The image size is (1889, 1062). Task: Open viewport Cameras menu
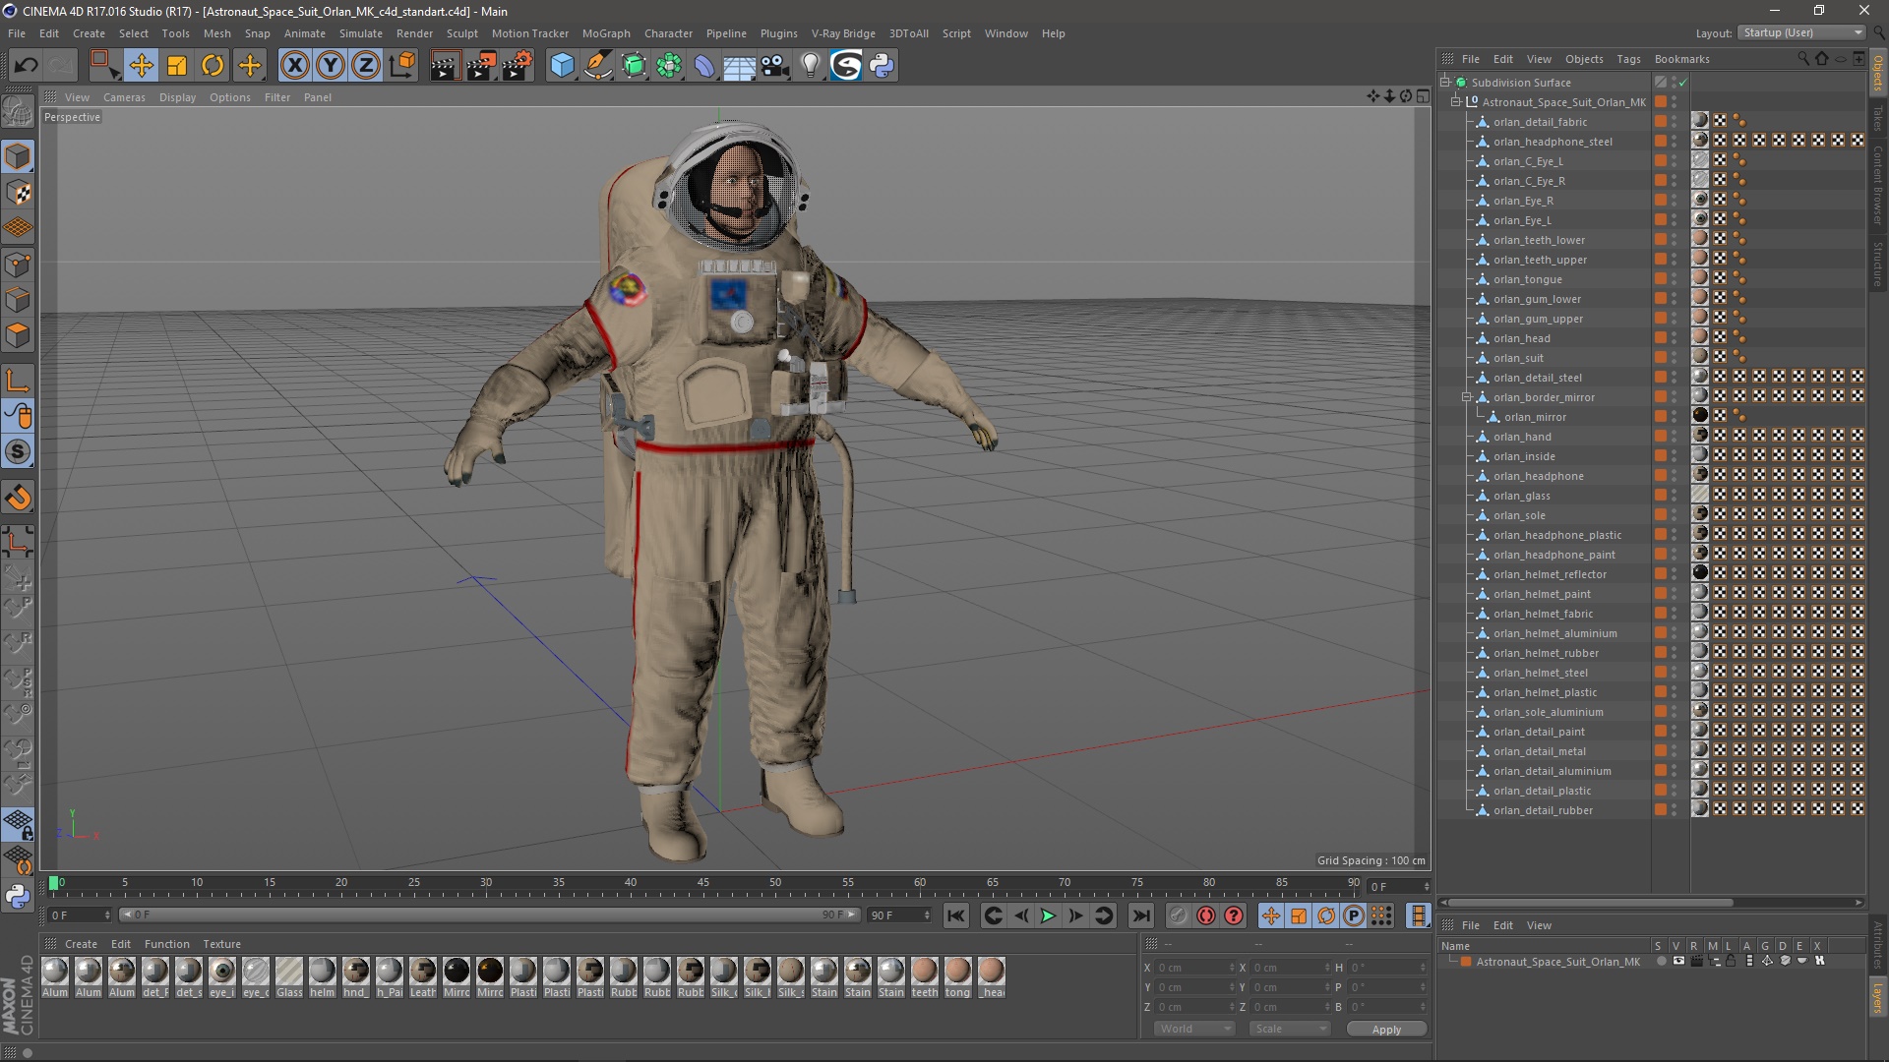point(124,97)
